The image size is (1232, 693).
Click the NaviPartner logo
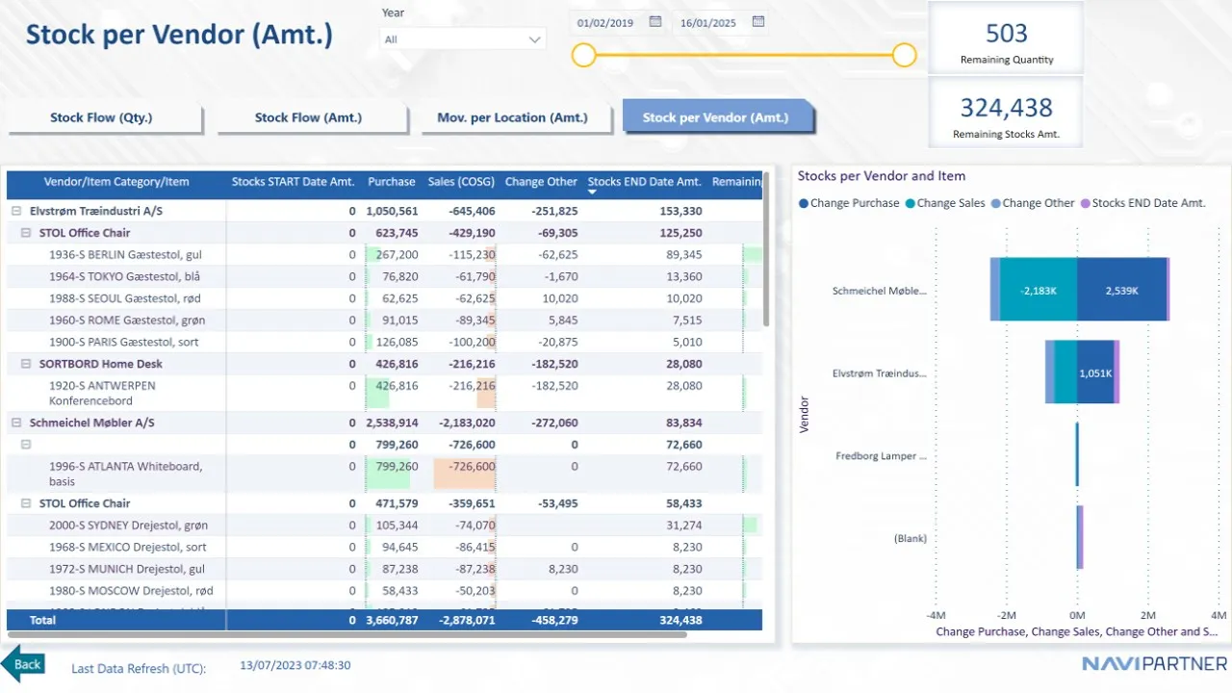tap(1154, 664)
